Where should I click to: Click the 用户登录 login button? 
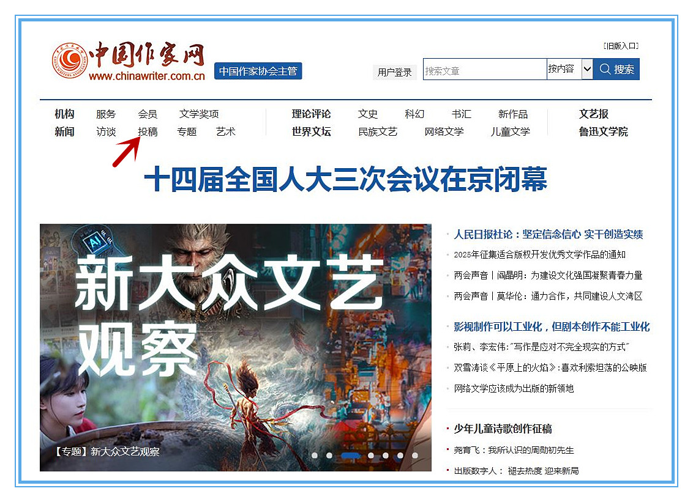click(394, 72)
